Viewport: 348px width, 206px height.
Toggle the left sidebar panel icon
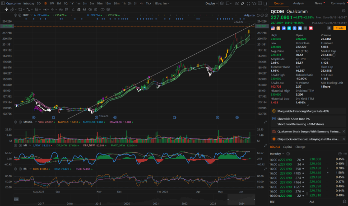point(2,3)
